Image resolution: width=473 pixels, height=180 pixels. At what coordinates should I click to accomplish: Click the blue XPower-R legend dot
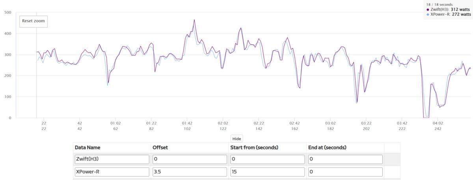coord(428,14)
